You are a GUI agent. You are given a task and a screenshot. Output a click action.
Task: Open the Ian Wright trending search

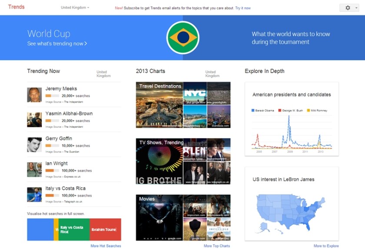tap(56, 163)
